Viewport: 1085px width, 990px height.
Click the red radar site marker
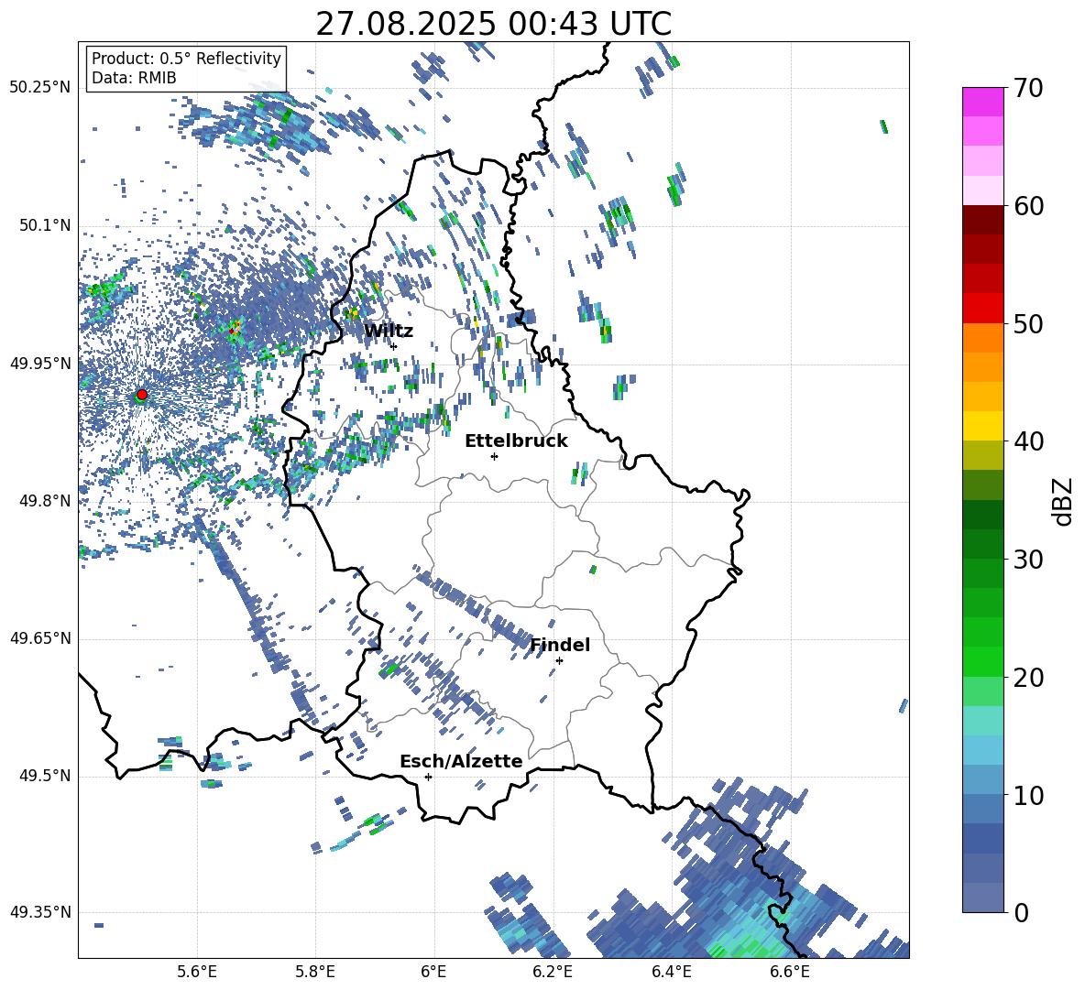[142, 394]
